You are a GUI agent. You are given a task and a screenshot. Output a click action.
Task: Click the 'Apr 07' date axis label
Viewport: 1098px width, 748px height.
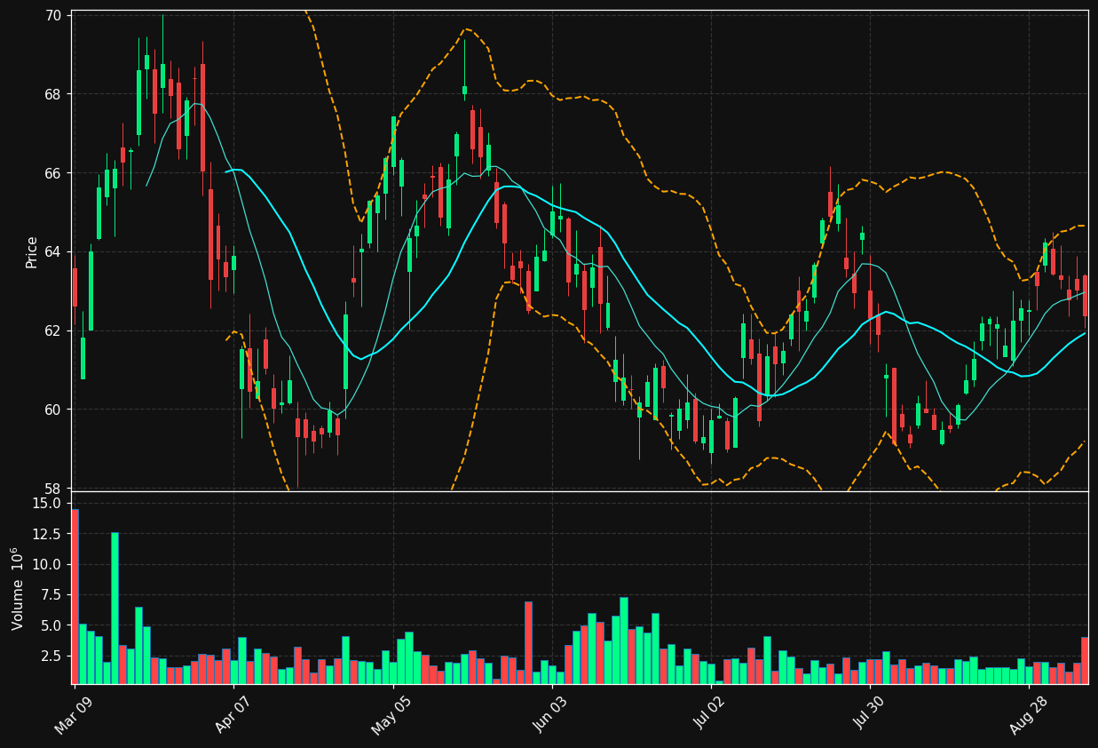coord(233,716)
